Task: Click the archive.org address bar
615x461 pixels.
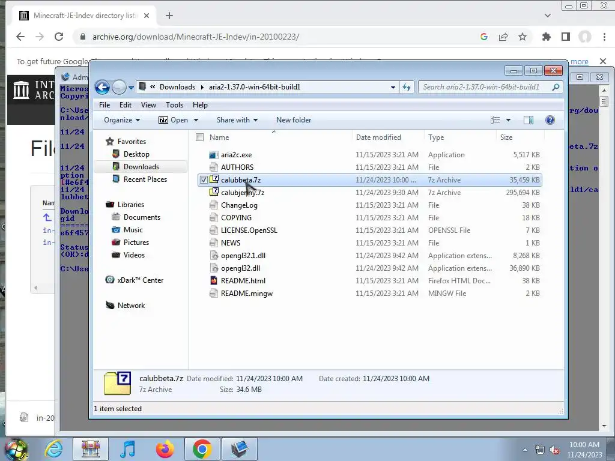Action: coord(274,37)
